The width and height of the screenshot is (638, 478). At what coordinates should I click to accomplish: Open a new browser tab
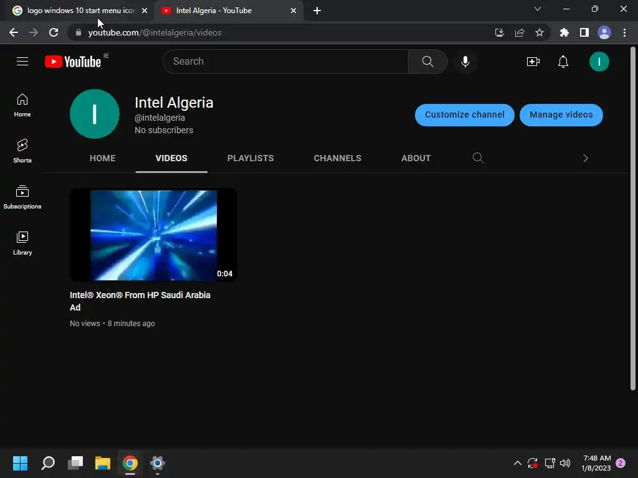(x=317, y=11)
